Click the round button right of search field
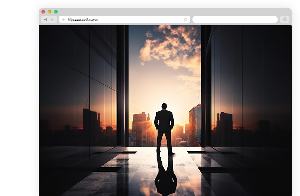 (285, 19)
